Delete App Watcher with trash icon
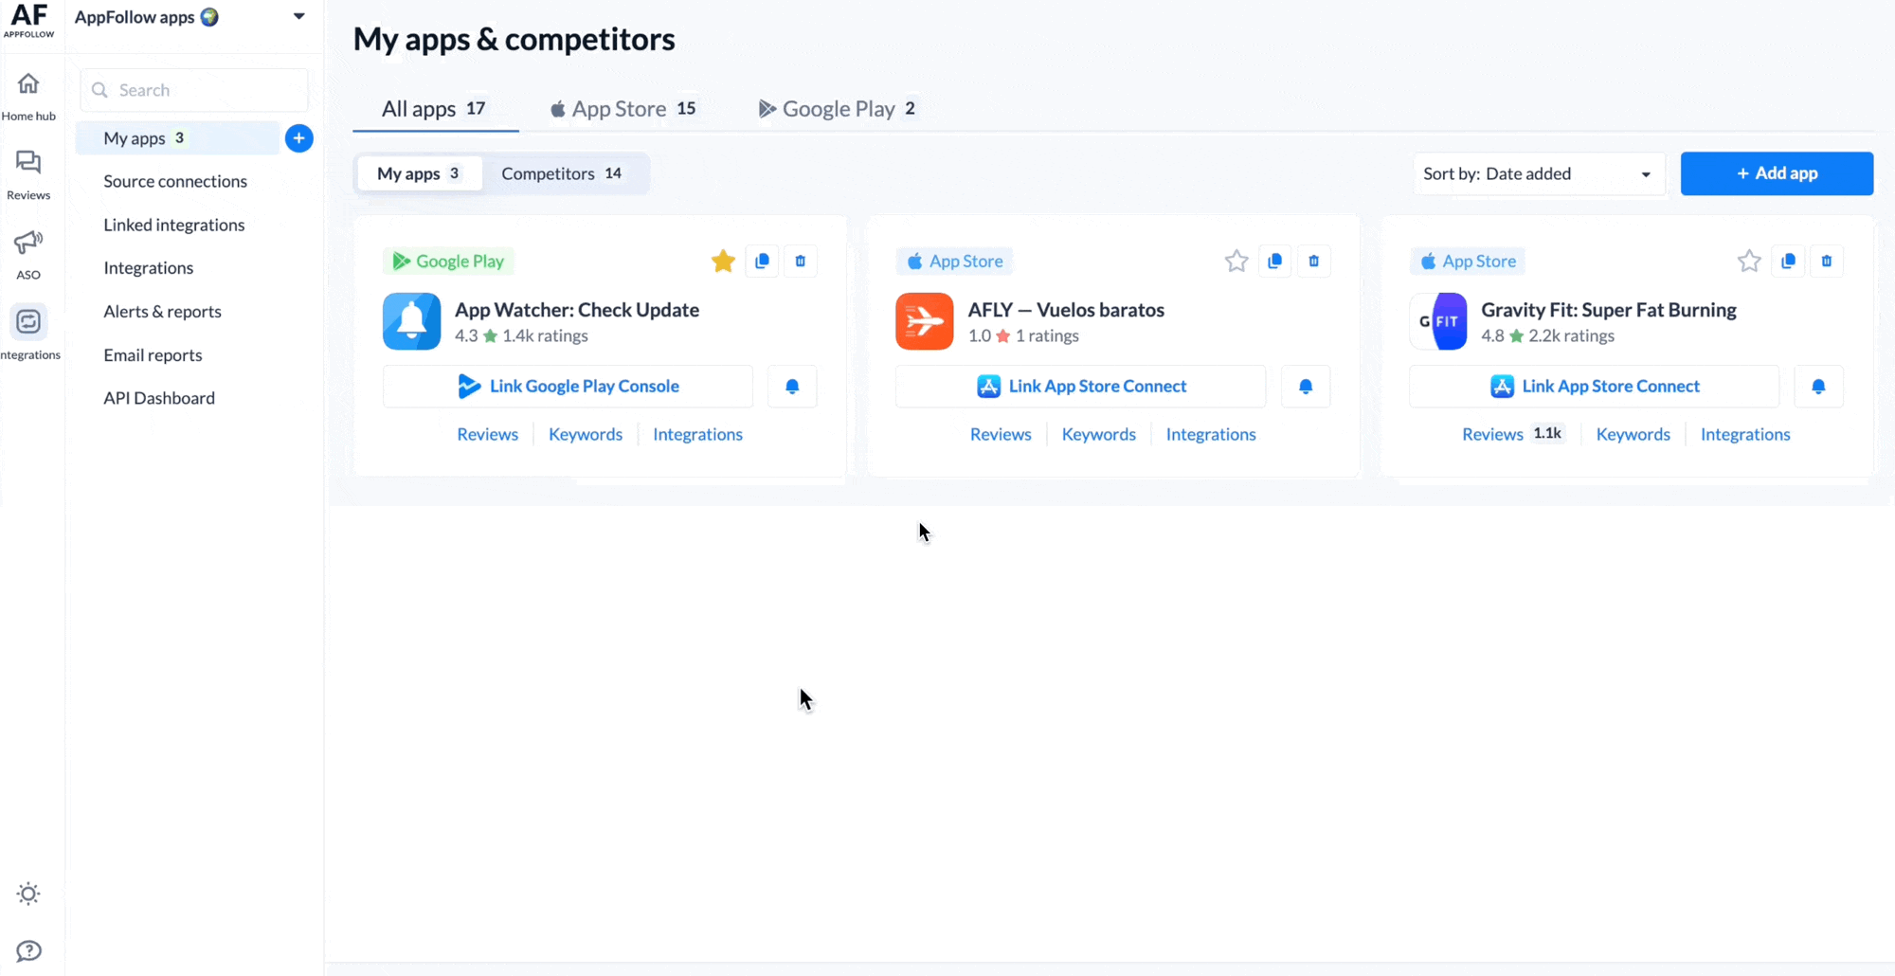This screenshot has width=1895, height=976. tap(801, 261)
